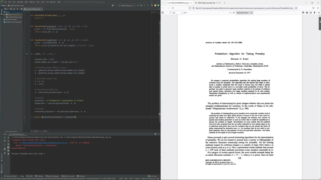Viewport: 321px width, 180px height.
Task: Open the Version Control tool window
Action: (x=11, y=176)
